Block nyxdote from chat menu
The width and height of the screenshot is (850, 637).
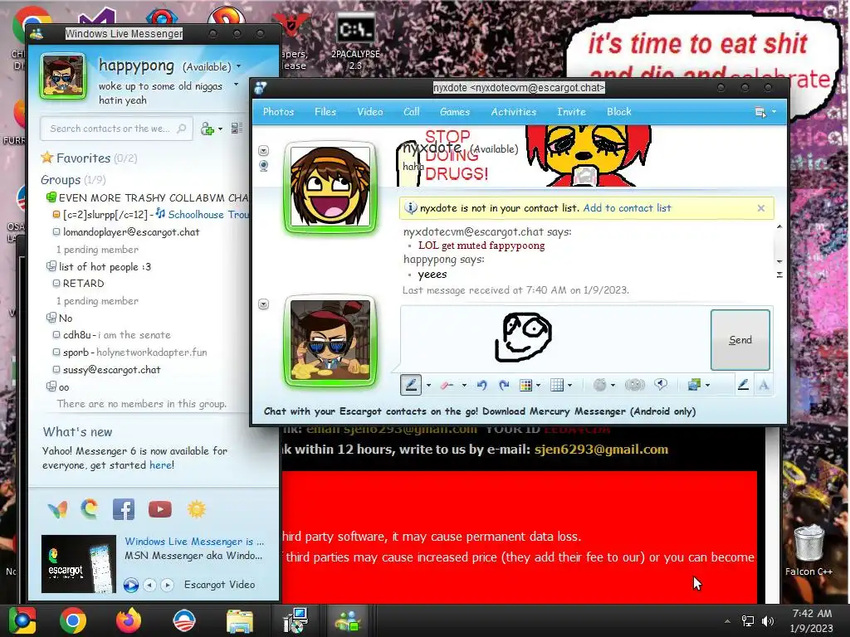[x=619, y=112]
